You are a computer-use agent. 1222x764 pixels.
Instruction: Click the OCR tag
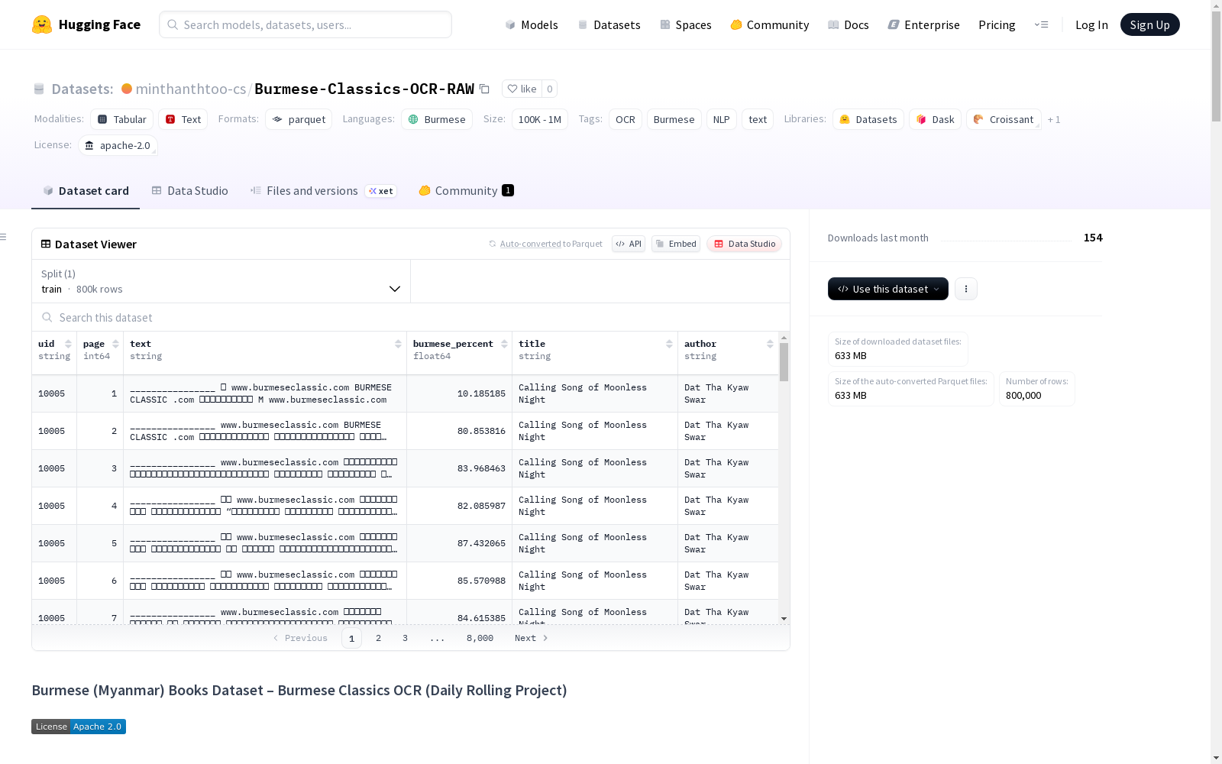coord(626,119)
